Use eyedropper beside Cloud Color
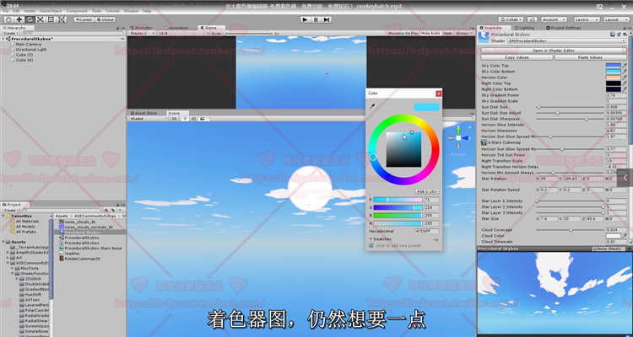The image size is (633, 337). click(625, 236)
